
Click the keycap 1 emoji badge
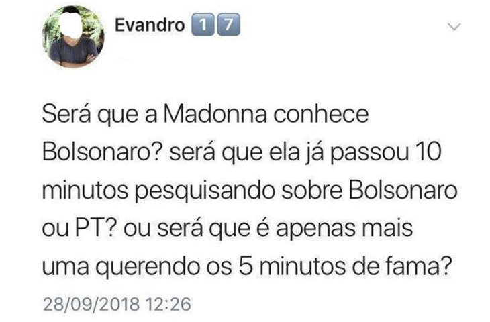[x=203, y=25]
